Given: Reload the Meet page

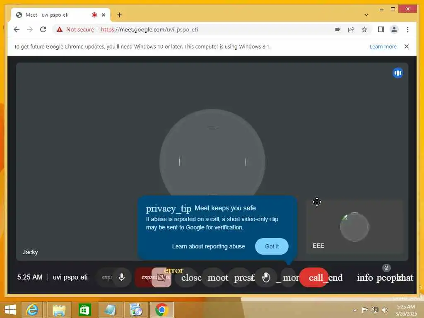Looking at the screenshot, I should click(43, 29).
